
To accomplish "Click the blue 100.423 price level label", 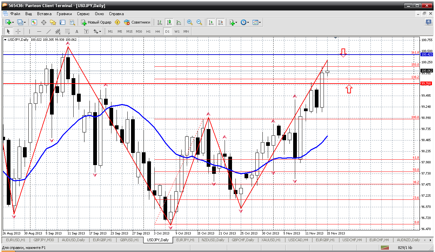I will pyautogui.click(x=427, y=55).
